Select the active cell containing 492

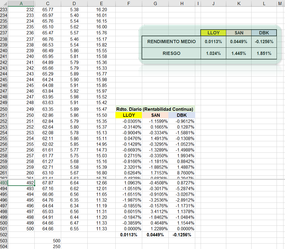coord(21,183)
